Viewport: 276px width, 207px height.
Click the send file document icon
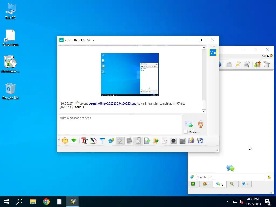[x=147, y=141]
